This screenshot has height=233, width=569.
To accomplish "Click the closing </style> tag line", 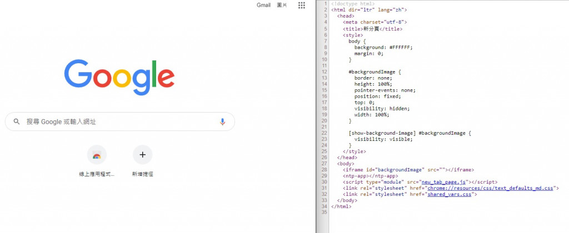I will pos(354,151).
